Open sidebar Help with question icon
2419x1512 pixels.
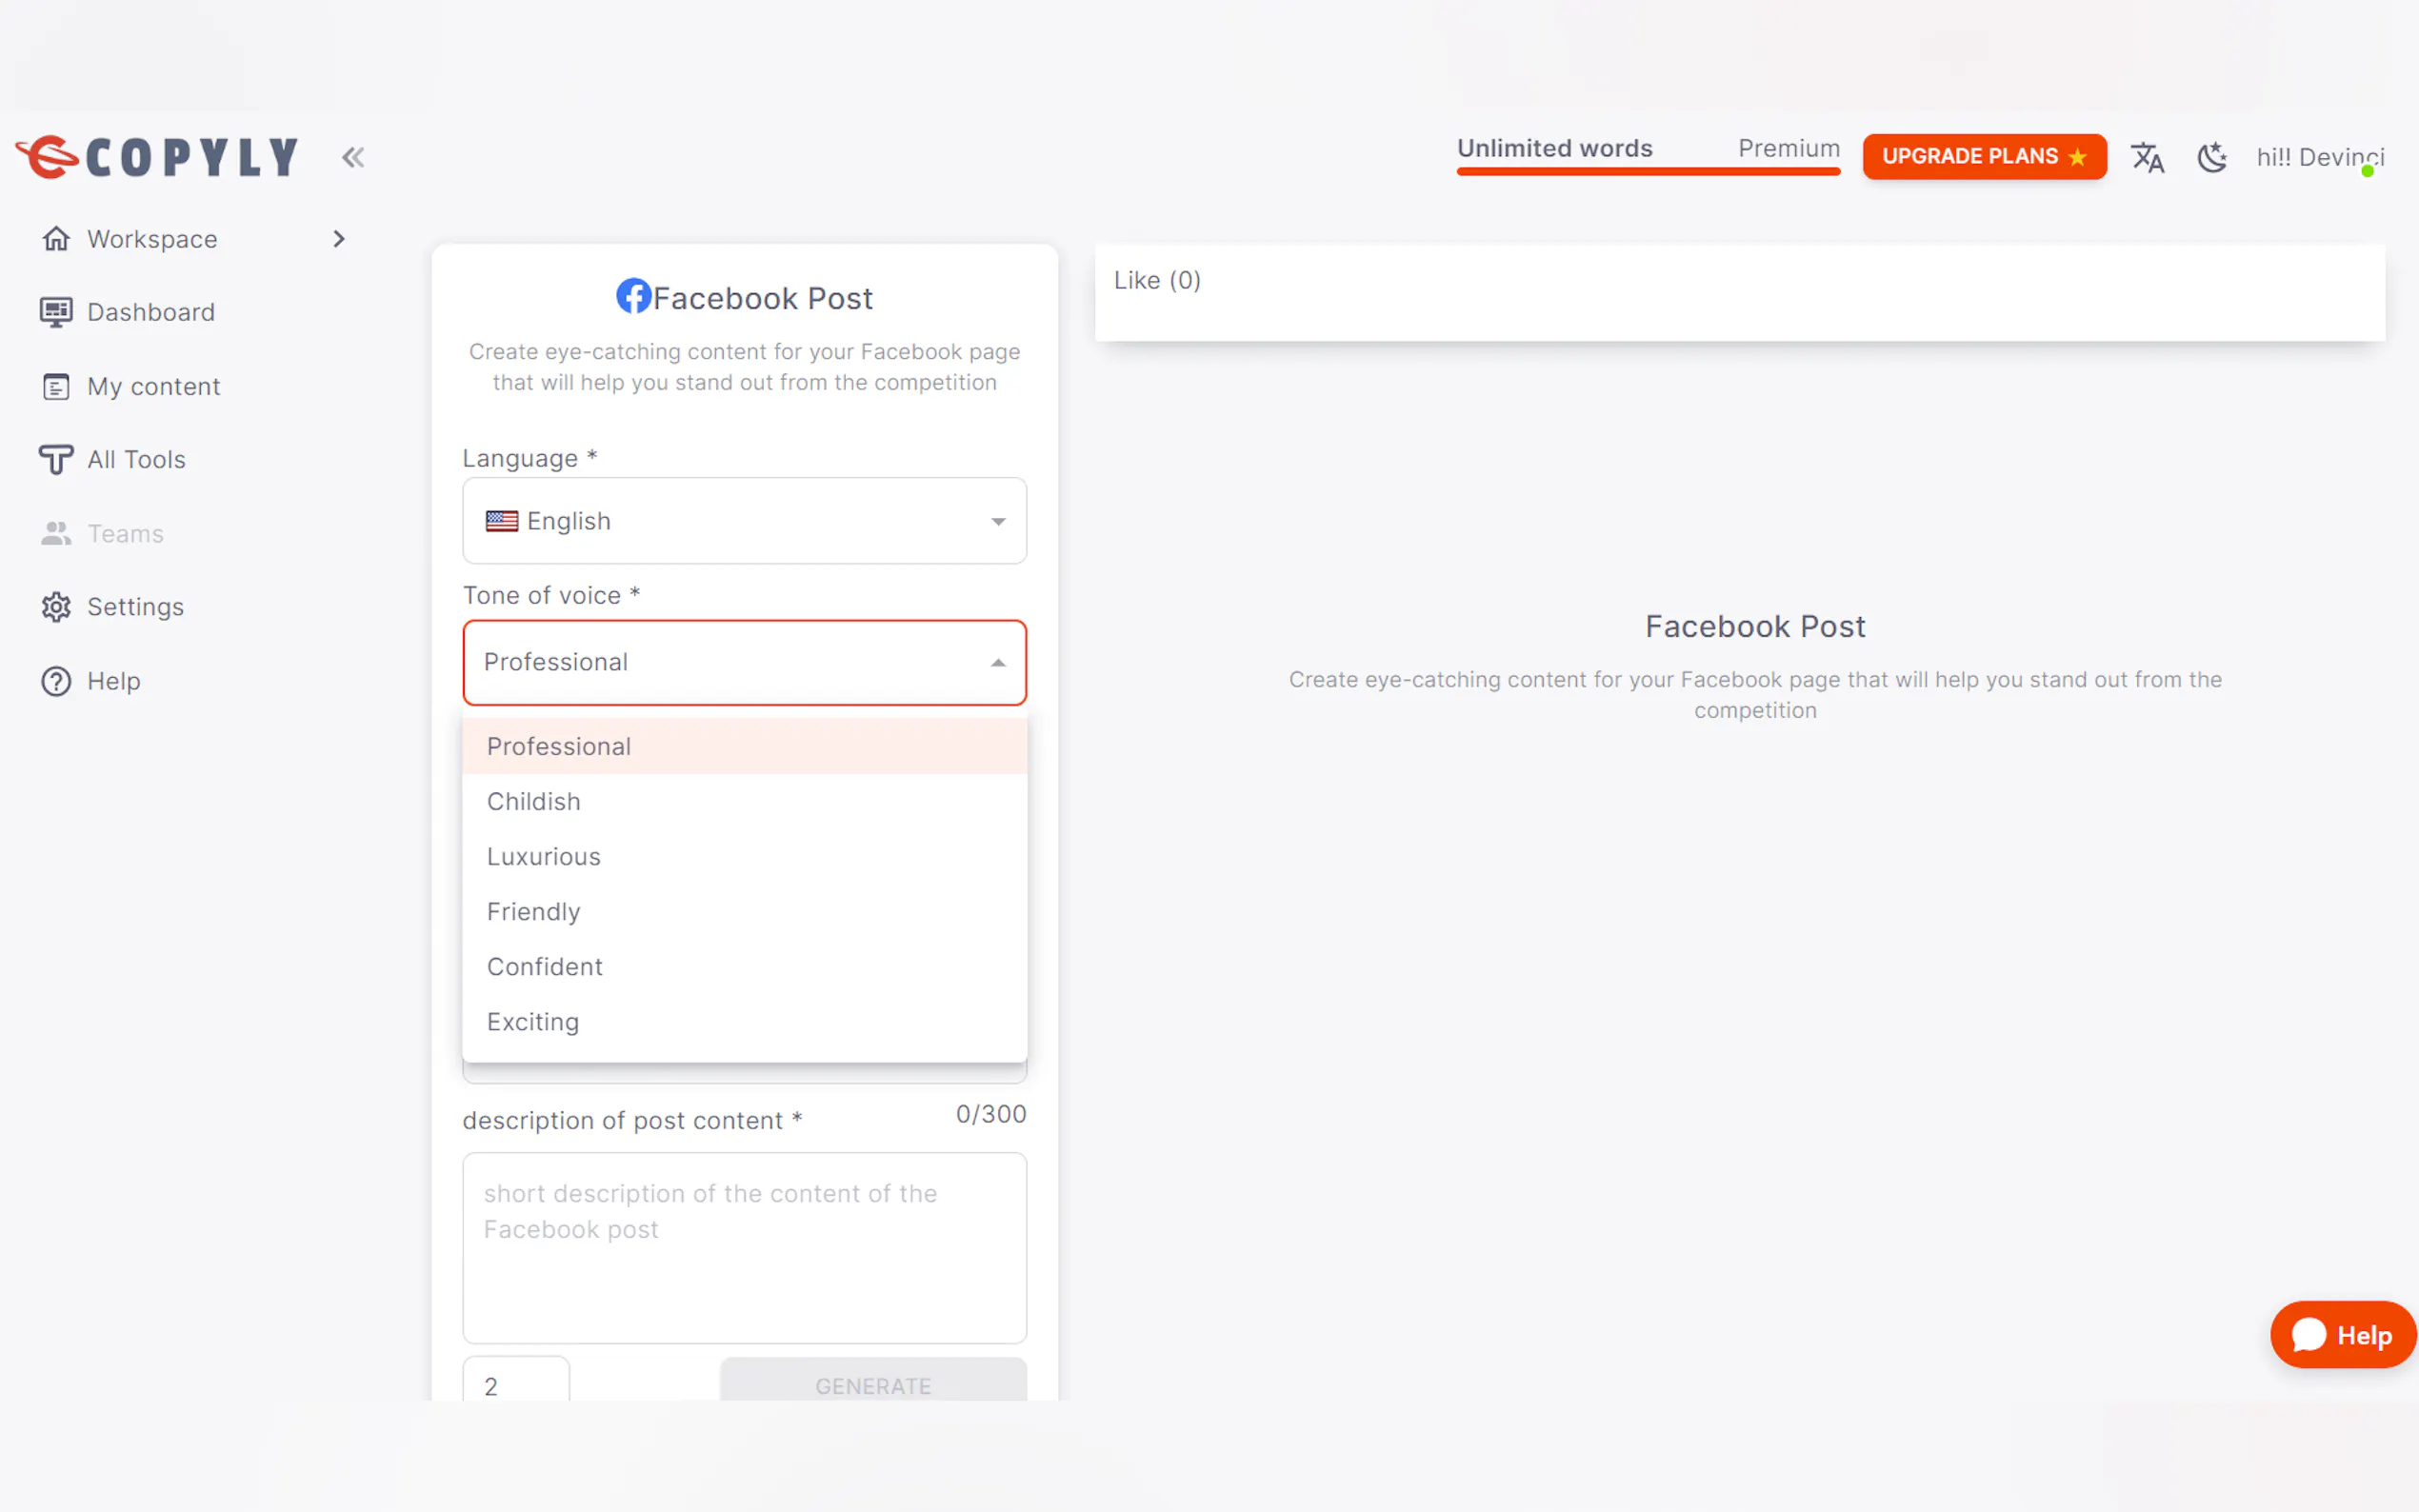pos(113,681)
